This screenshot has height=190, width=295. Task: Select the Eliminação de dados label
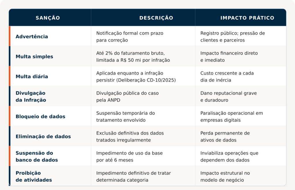43,136
